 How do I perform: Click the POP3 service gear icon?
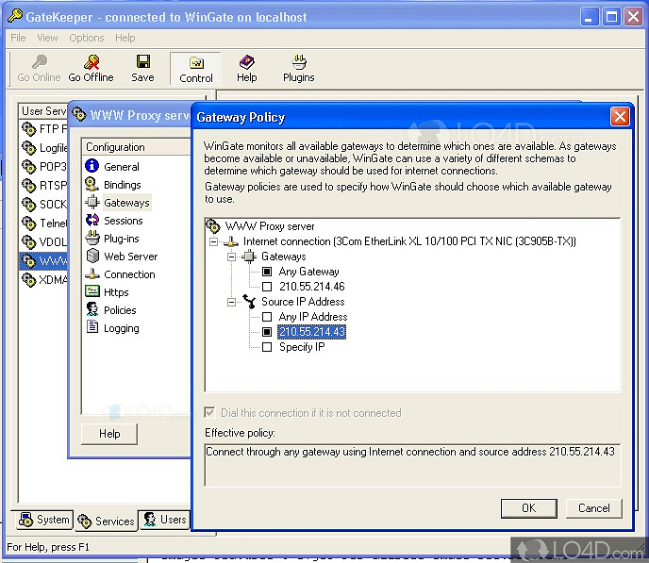click(x=29, y=167)
